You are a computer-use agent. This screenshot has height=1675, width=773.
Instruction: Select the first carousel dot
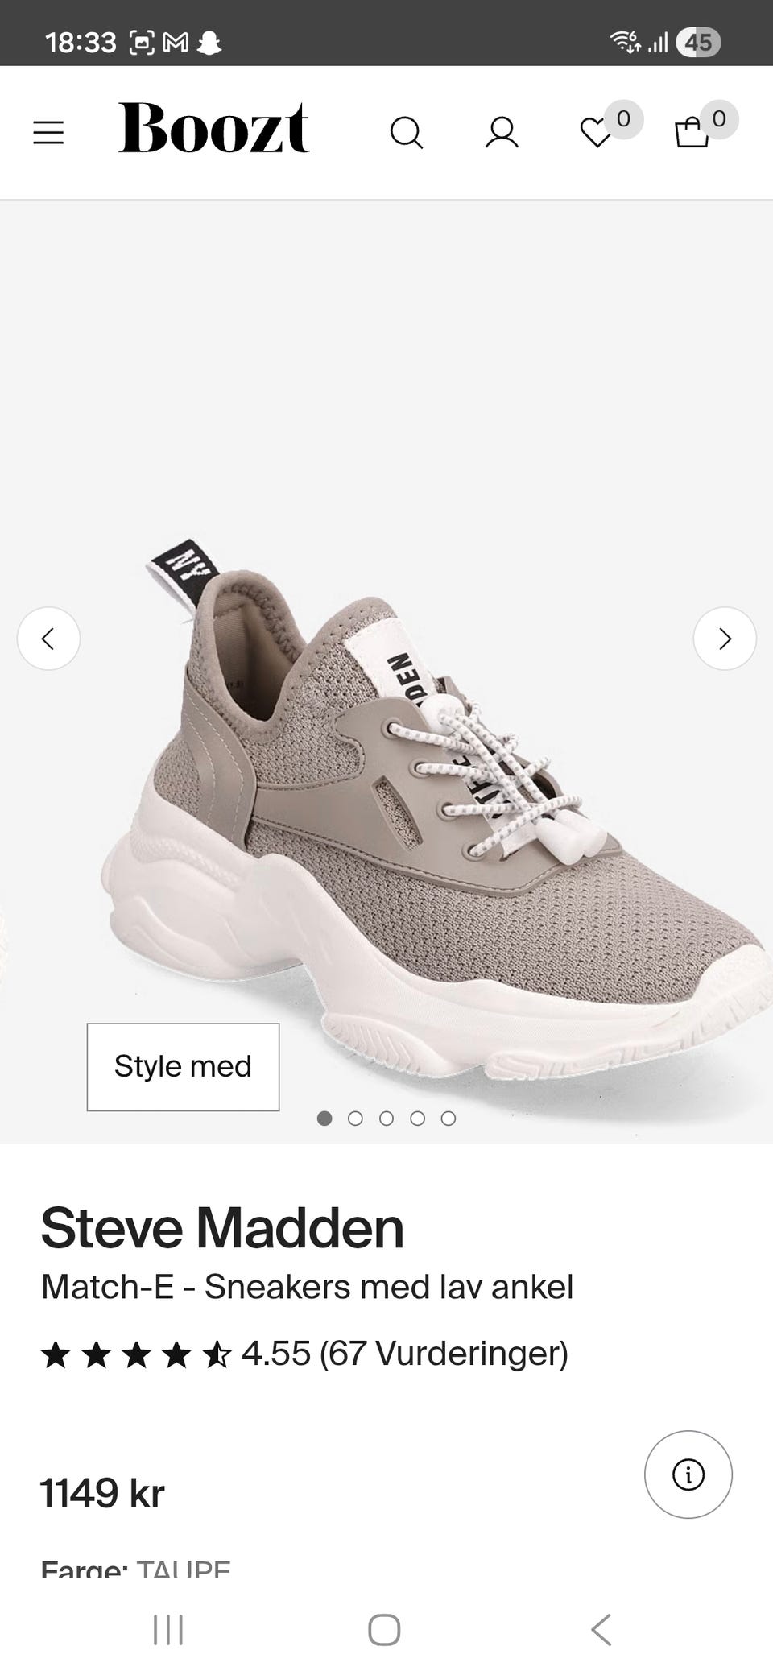(x=324, y=1118)
